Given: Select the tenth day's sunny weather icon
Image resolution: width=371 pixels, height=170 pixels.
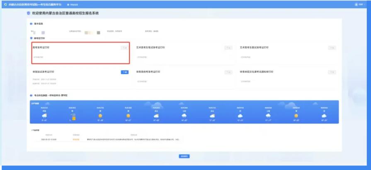Looking at the screenshot, I should [x=296, y=116].
